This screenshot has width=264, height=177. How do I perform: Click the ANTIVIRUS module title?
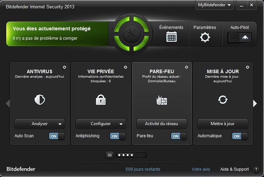tap(39, 71)
